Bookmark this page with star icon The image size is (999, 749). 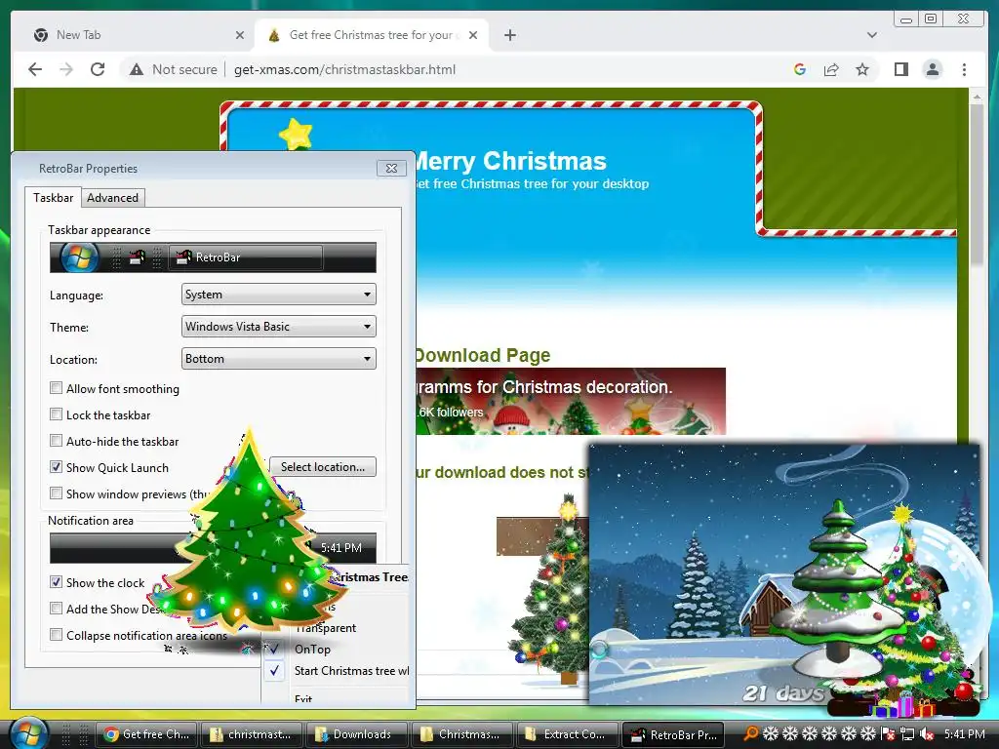click(862, 69)
